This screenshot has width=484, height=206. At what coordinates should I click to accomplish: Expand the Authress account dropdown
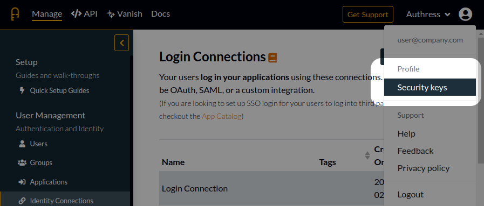(428, 14)
